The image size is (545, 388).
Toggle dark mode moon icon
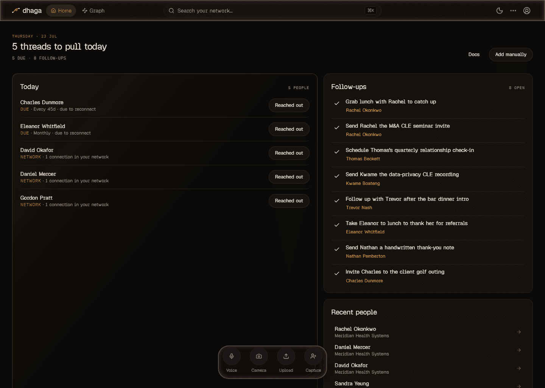pyautogui.click(x=500, y=11)
